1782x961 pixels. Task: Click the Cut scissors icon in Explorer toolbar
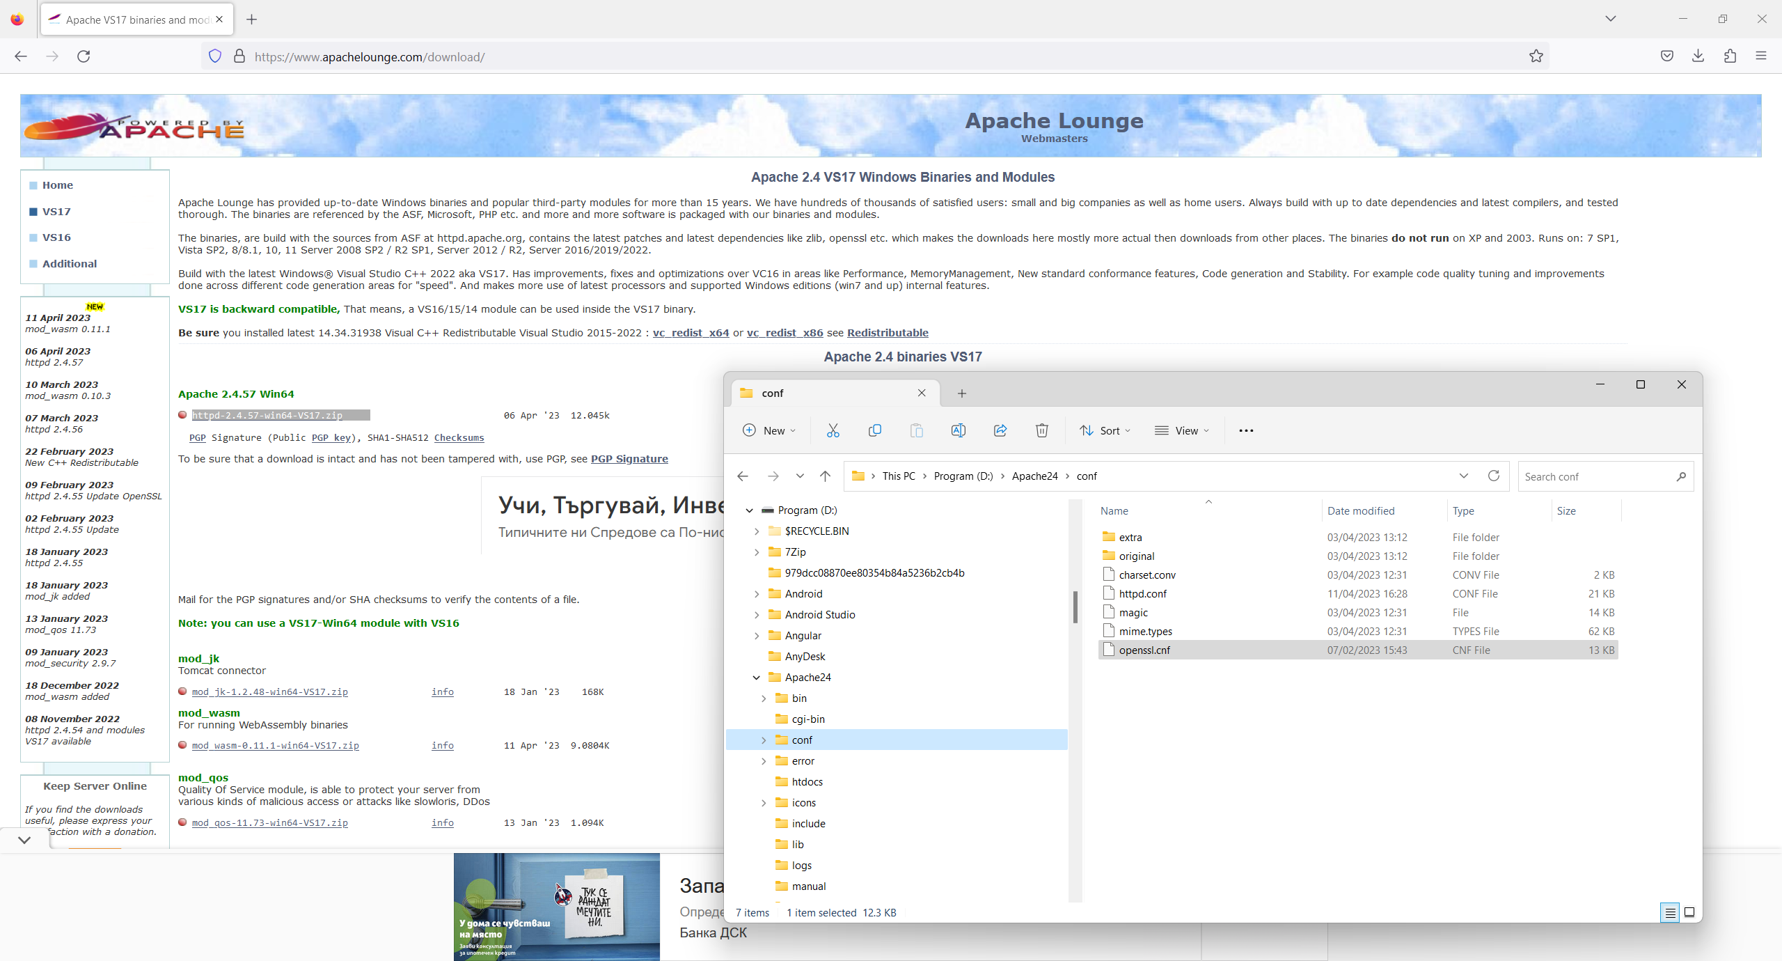tap(833, 430)
